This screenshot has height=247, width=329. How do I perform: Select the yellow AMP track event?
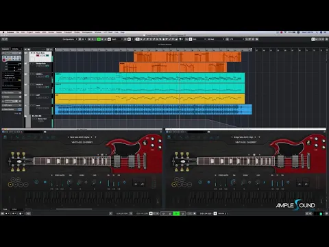149,99
